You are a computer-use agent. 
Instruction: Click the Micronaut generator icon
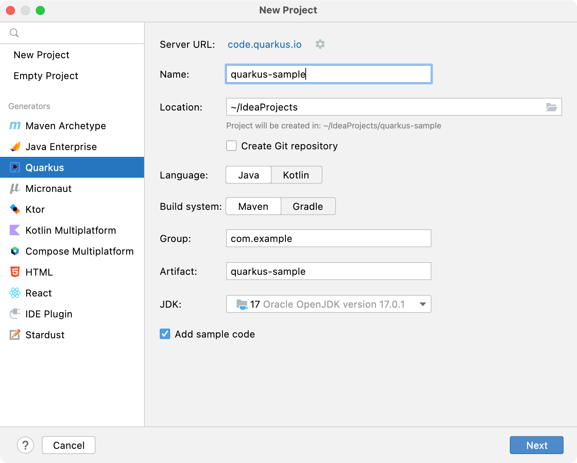pyautogui.click(x=15, y=189)
